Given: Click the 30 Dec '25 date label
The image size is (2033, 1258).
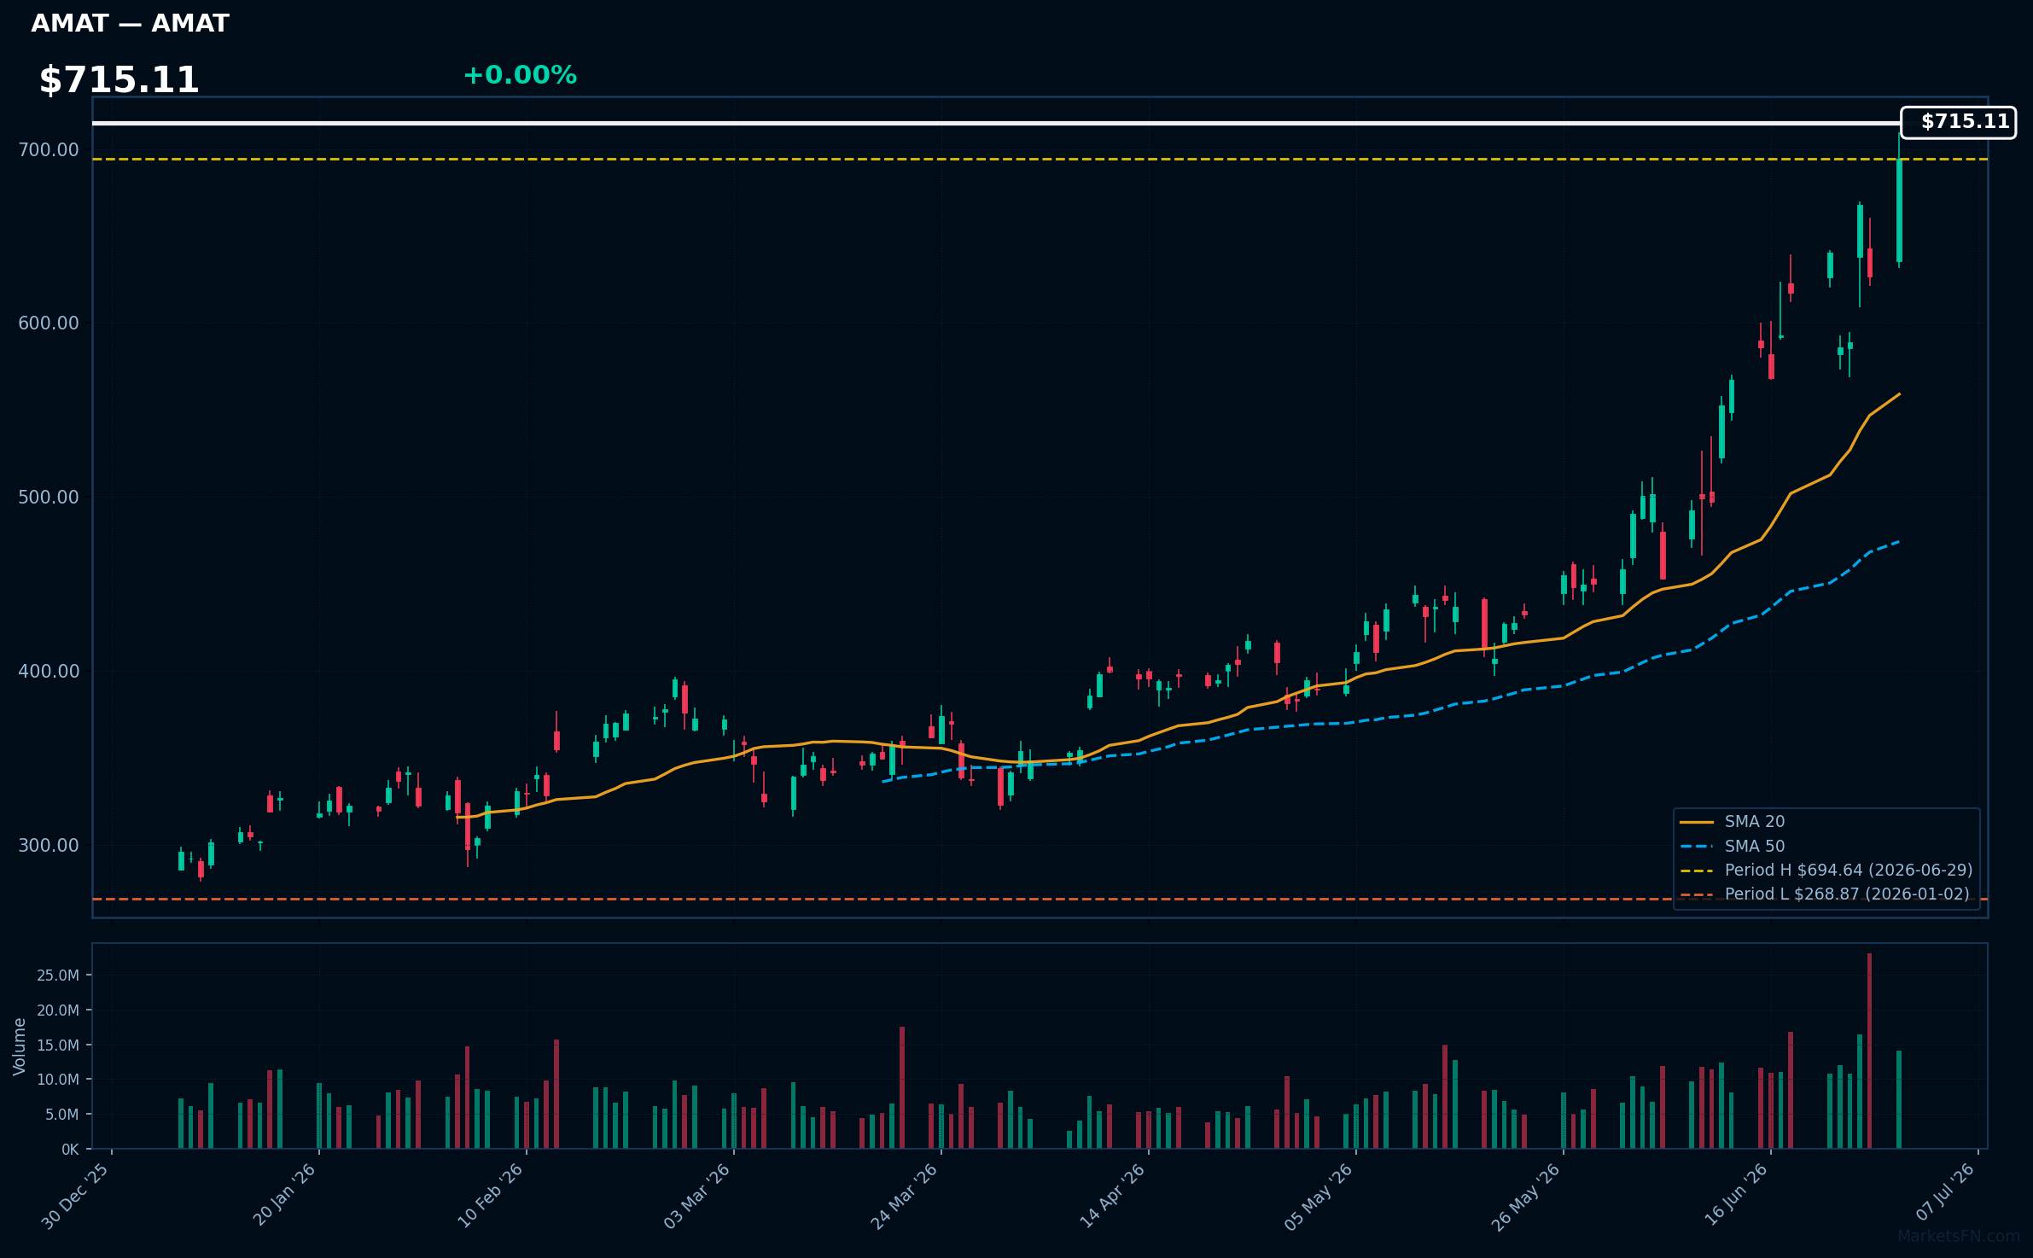Looking at the screenshot, I should click(75, 1196).
